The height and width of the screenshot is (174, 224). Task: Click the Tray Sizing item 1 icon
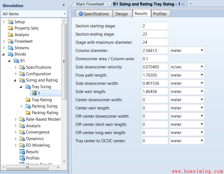click(x=34, y=93)
